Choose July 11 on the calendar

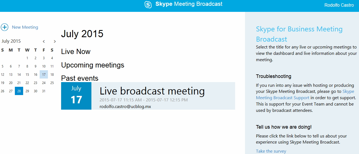[52, 66]
